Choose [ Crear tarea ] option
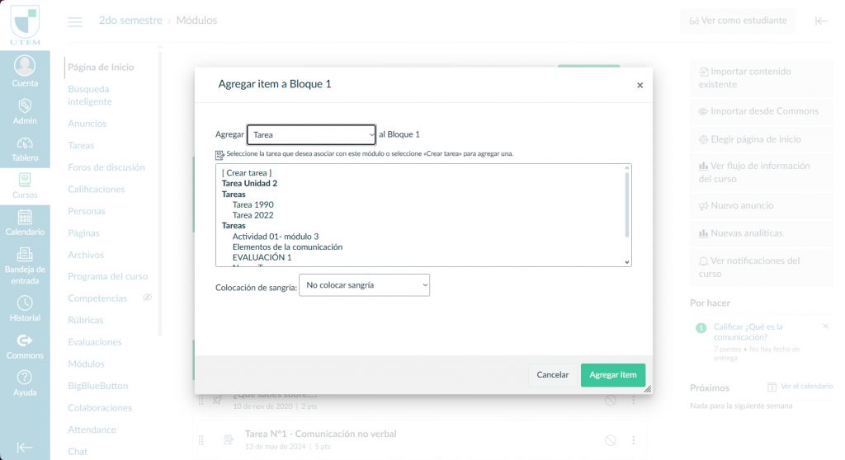The width and height of the screenshot is (845, 460). tap(247, 172)
